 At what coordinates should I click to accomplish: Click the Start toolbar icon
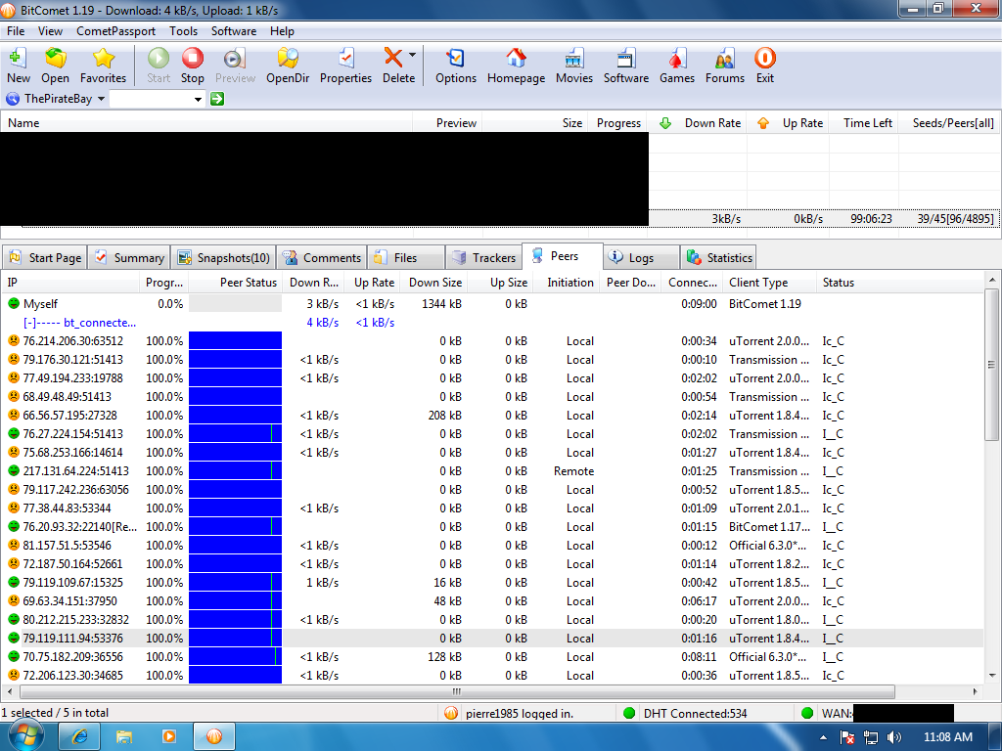pos(159,58)
